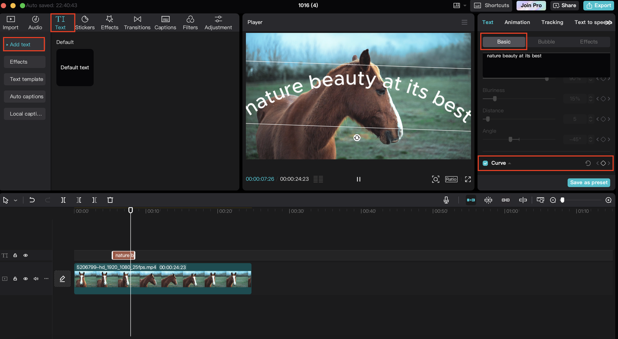The image size is (618, 339).
Task: Edit cover with the pencil icon
Action: [x=62, y=279]
